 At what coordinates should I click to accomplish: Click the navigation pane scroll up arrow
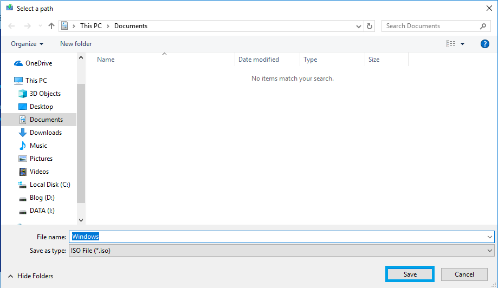click(81, 58)
